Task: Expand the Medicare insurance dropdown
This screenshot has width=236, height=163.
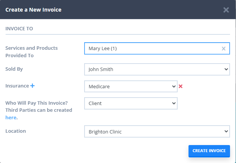Action: (x=131, y=86)
